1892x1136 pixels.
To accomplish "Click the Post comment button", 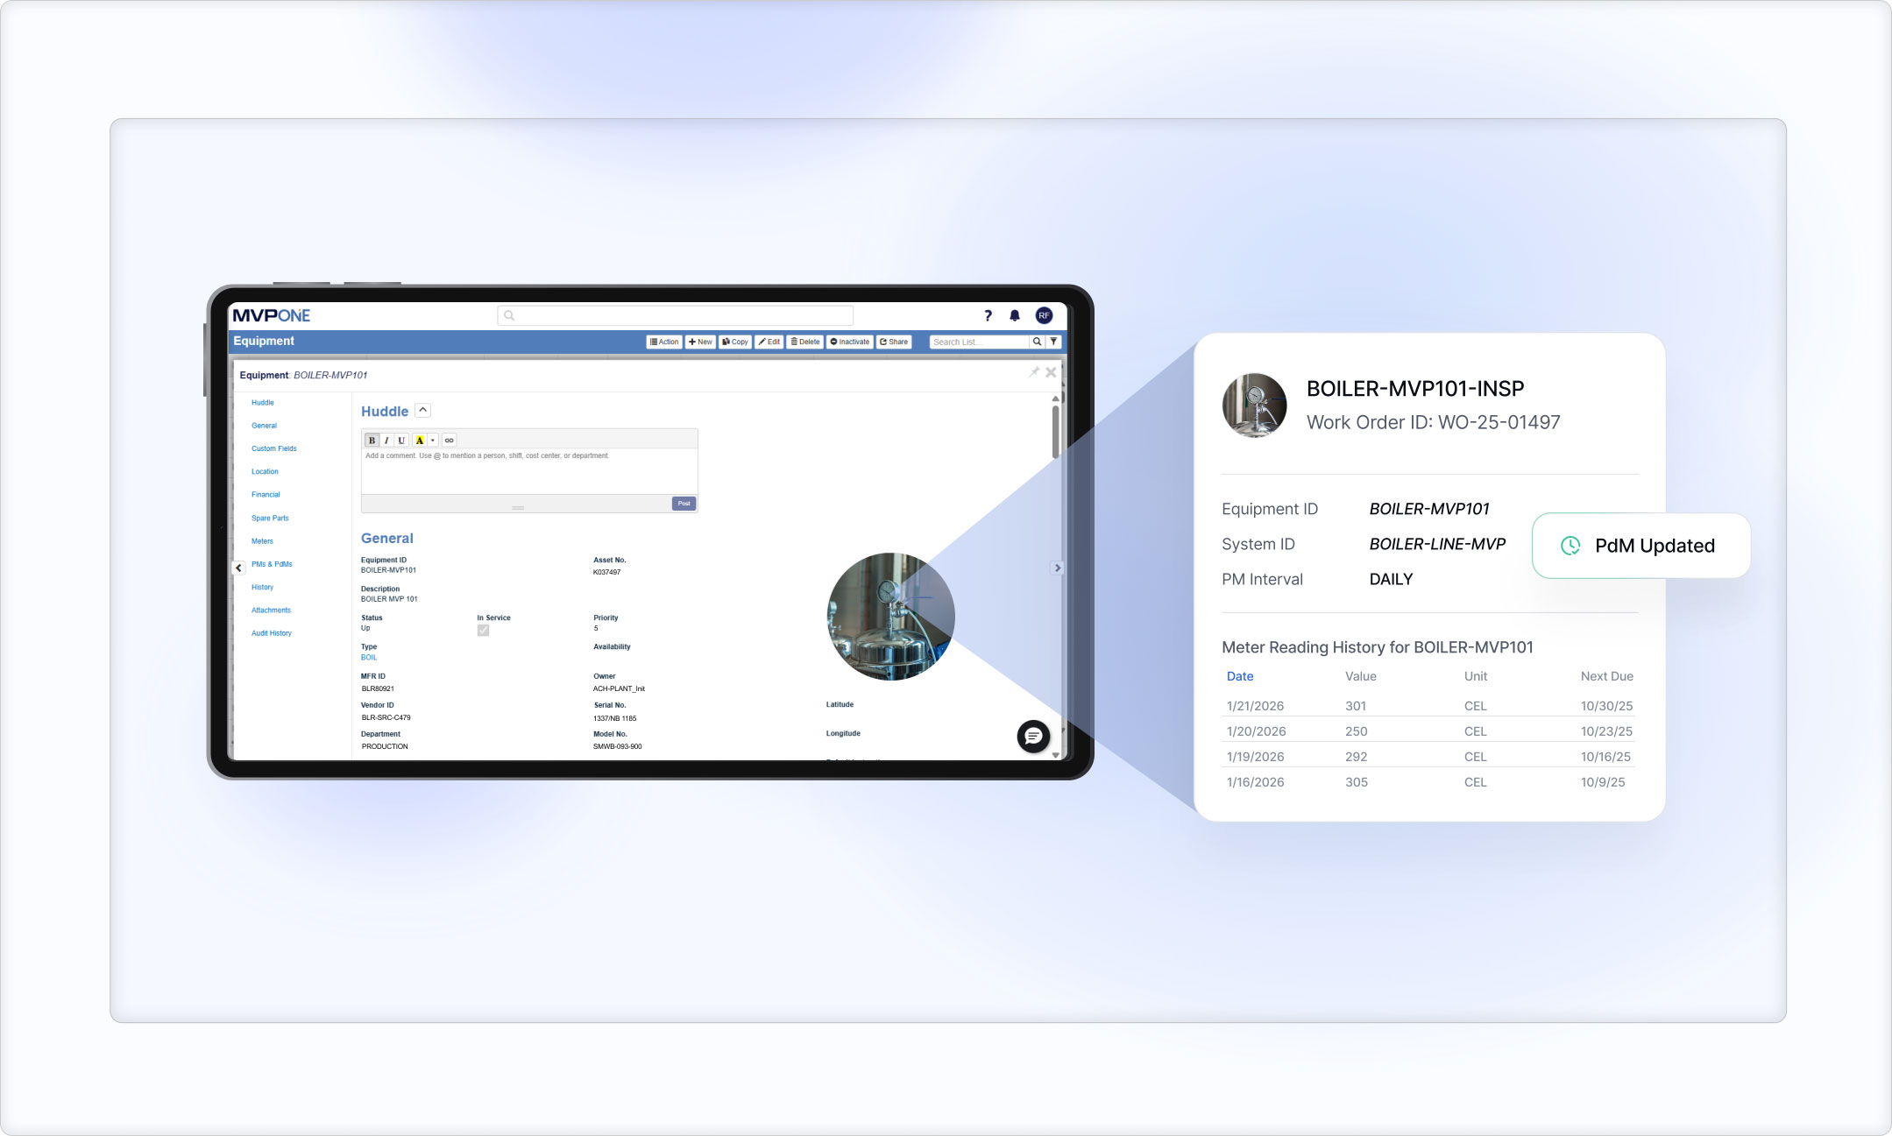I will point(684,504).
